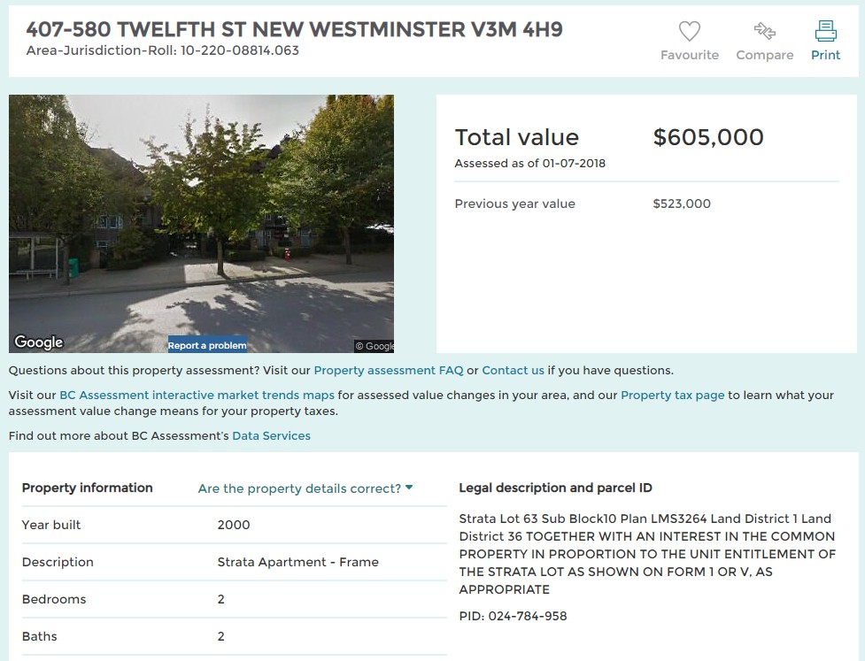Click the Print label text
Image resolution: width=865 pixels, height=661 pixels.
(825, 55)
